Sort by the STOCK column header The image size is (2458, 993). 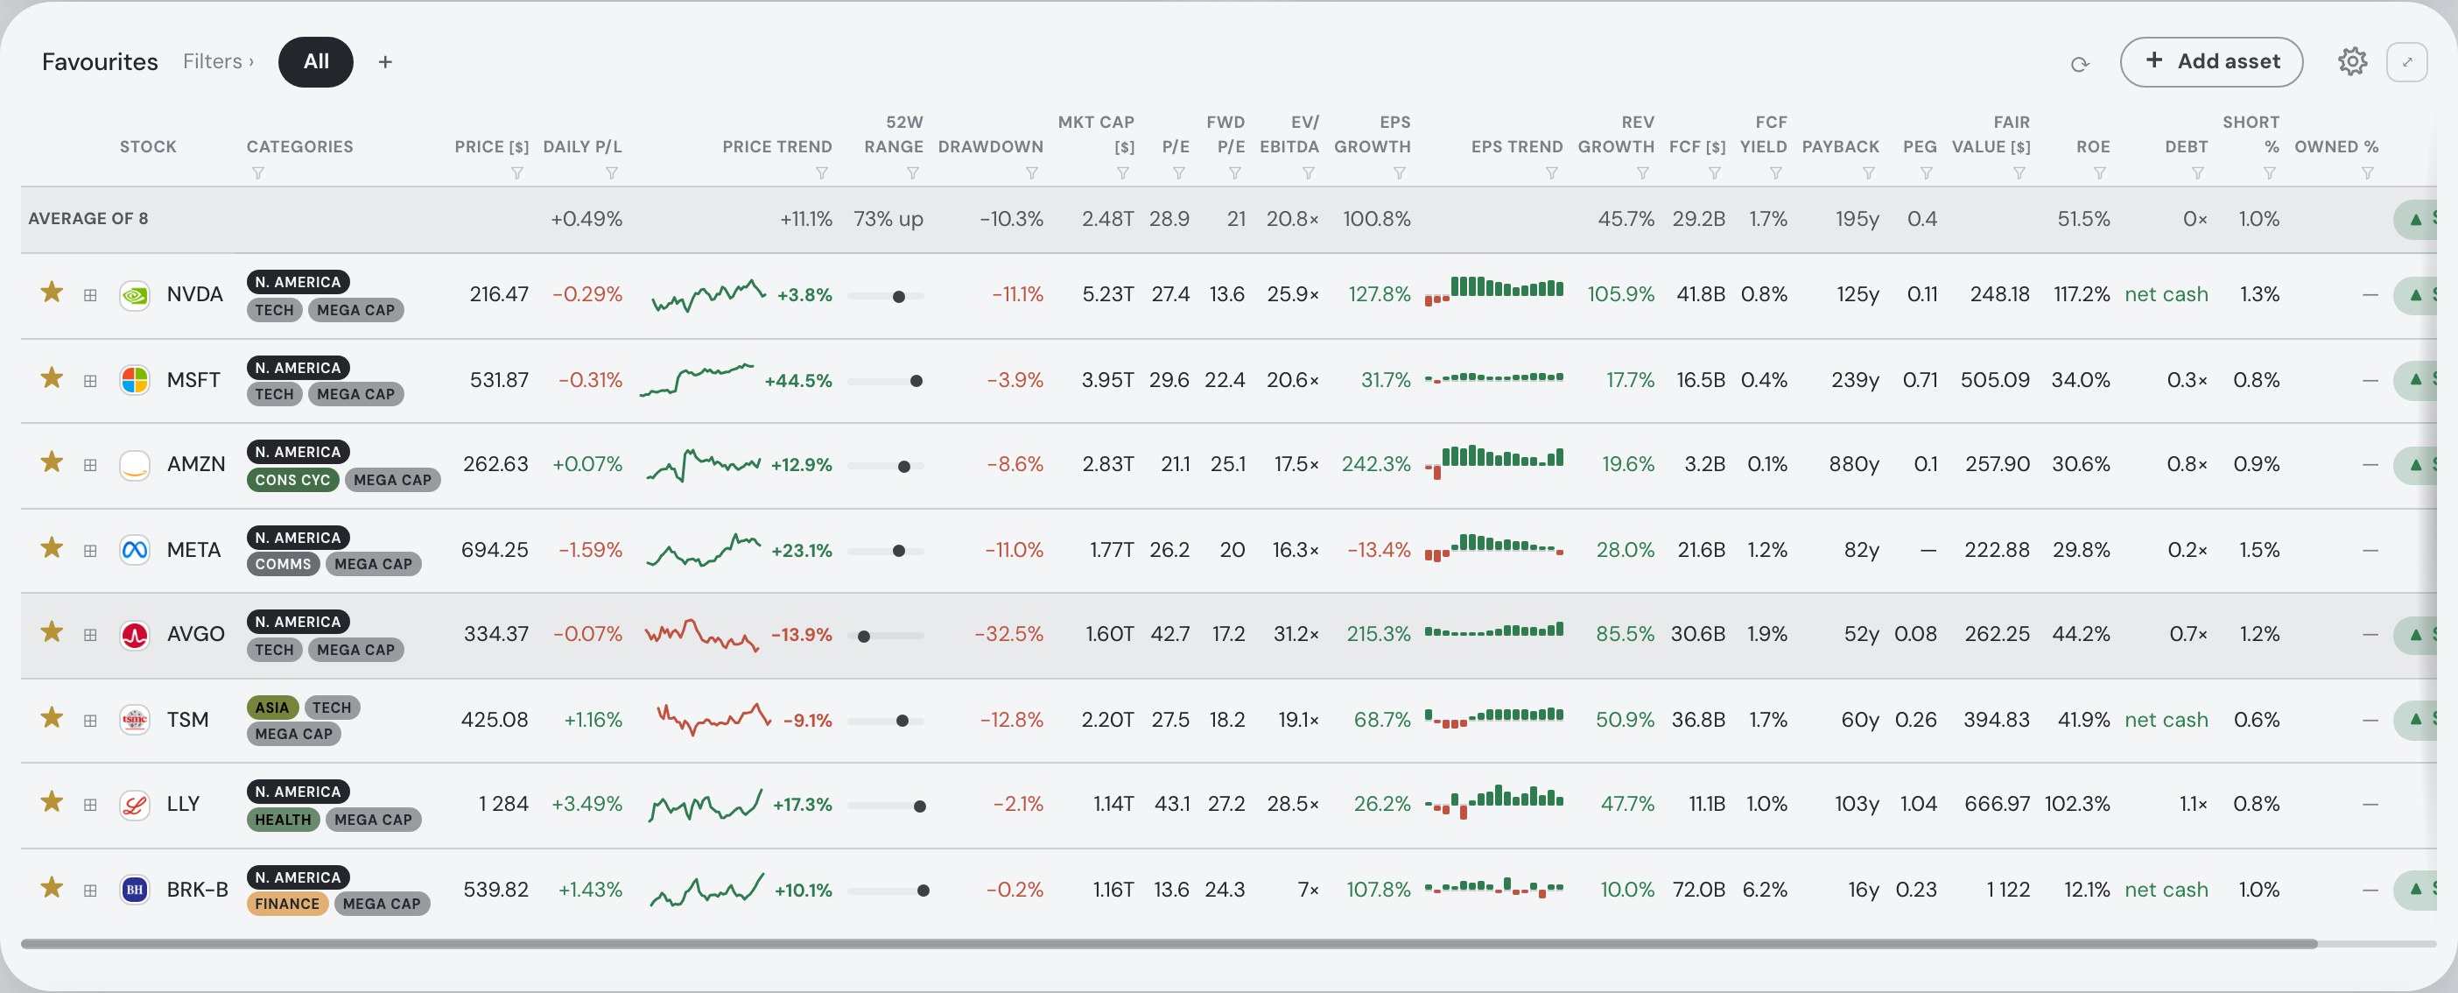tap(148, 147)
